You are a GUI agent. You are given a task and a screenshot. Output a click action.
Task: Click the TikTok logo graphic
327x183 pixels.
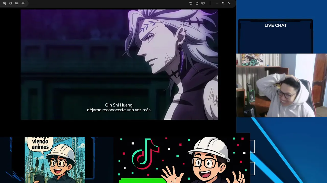146,154
